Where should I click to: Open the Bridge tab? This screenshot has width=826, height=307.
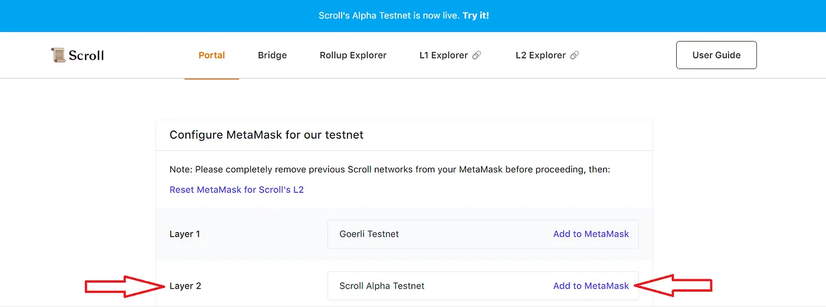(x=272, y=55)
